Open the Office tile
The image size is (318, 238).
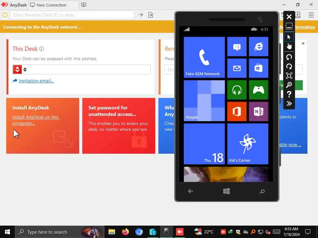237,112
